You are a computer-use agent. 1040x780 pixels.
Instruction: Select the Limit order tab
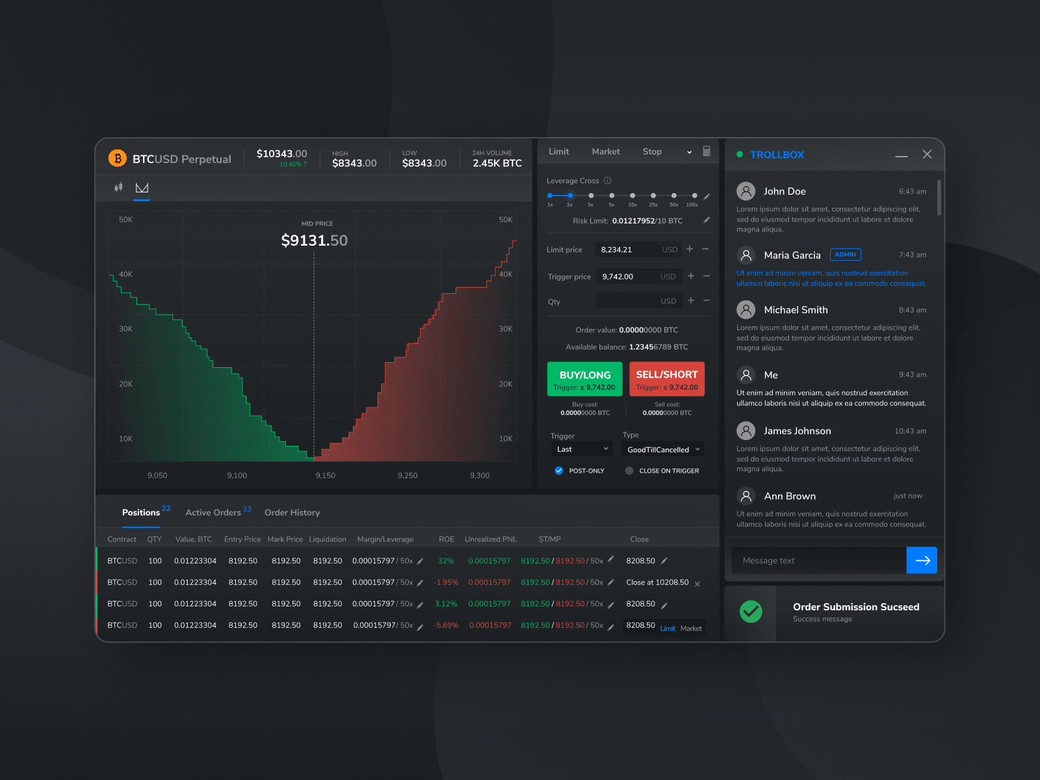pyautogui.click(x=558, y=151)
